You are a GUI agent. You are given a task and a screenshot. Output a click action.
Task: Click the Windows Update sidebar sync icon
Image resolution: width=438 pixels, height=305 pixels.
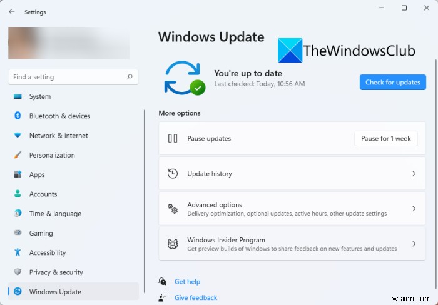18,292
